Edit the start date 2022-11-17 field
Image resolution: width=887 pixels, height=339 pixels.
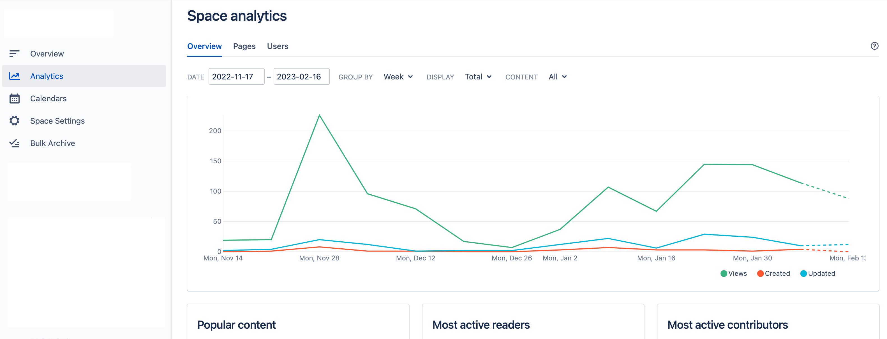(x=236, y=77)
